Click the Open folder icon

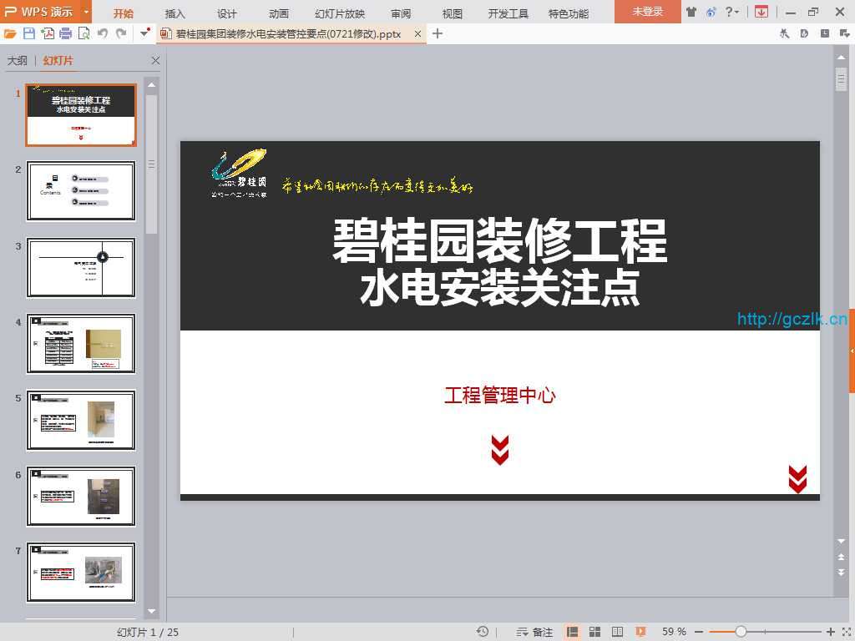tap(10, 33)
